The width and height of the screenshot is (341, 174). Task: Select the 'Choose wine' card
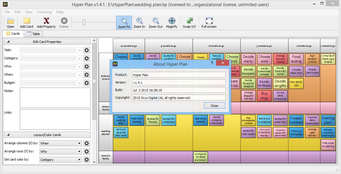[264, 59]
